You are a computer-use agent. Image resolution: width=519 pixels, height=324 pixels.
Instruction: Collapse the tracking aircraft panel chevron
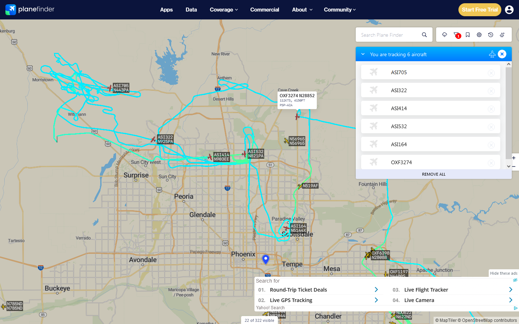pos(363,54)
